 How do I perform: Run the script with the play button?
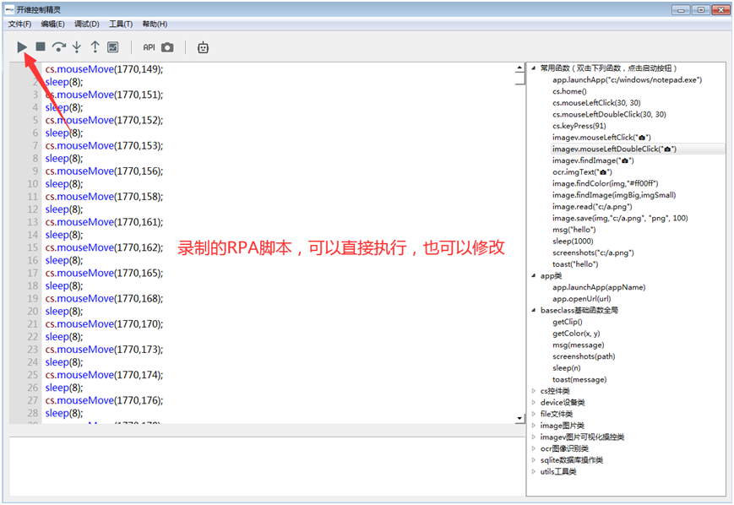click(x=21, y=46)
